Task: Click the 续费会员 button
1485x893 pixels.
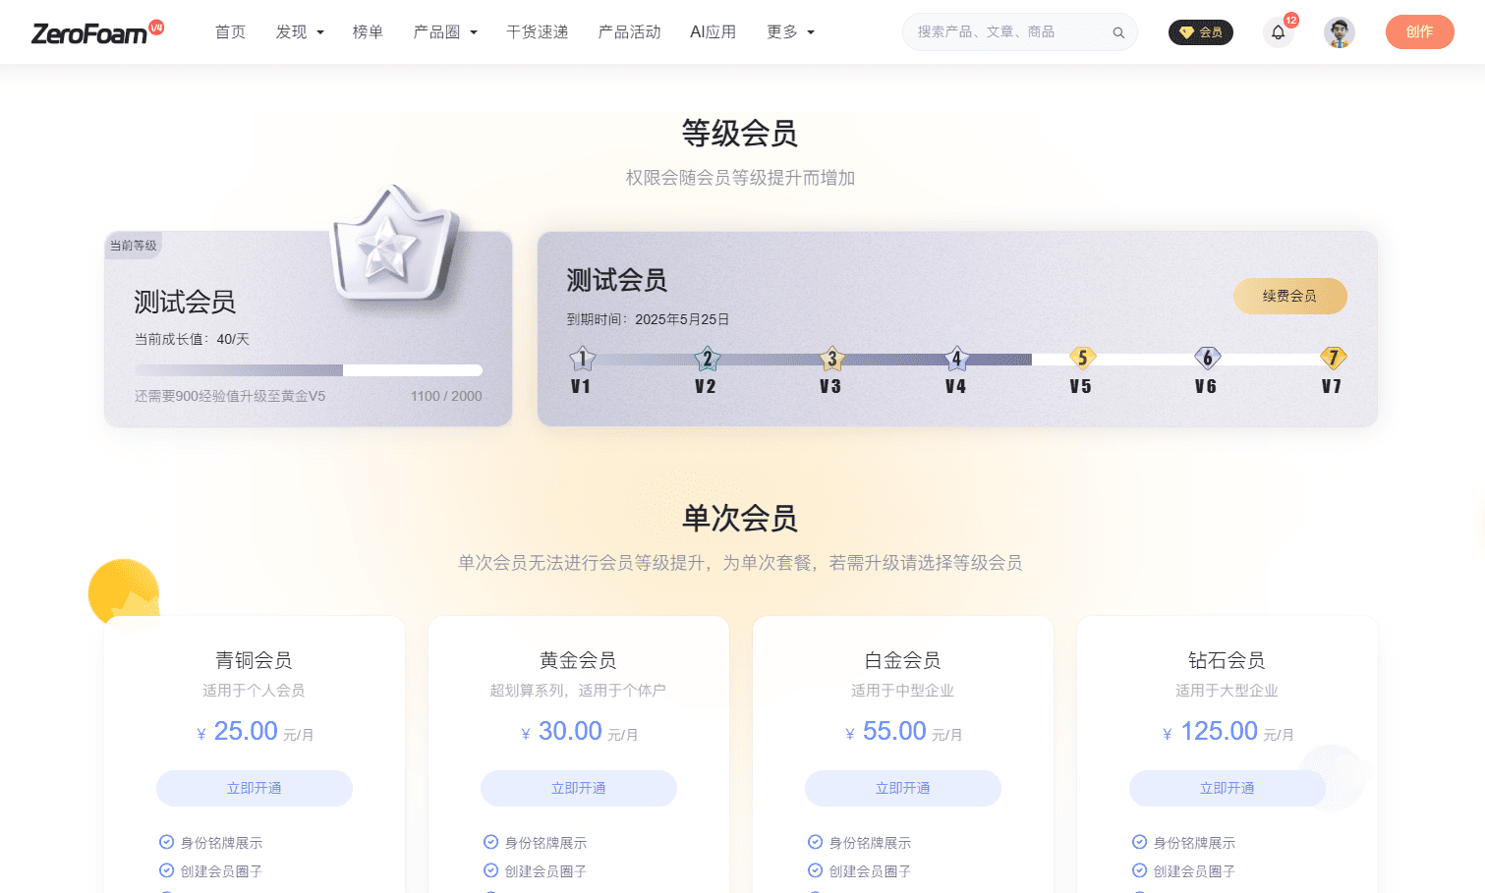Action: tap(1290, 296)
